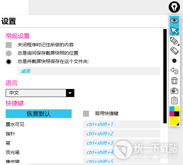Screen dimensions: 183x165
Task: Select the eraser tool icon
Action: (x=174, y=51)
